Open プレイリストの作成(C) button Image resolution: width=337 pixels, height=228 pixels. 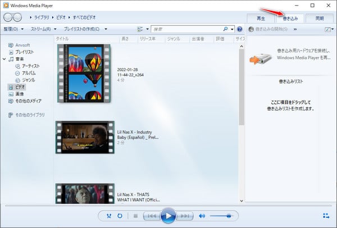[x=81, y=29]
